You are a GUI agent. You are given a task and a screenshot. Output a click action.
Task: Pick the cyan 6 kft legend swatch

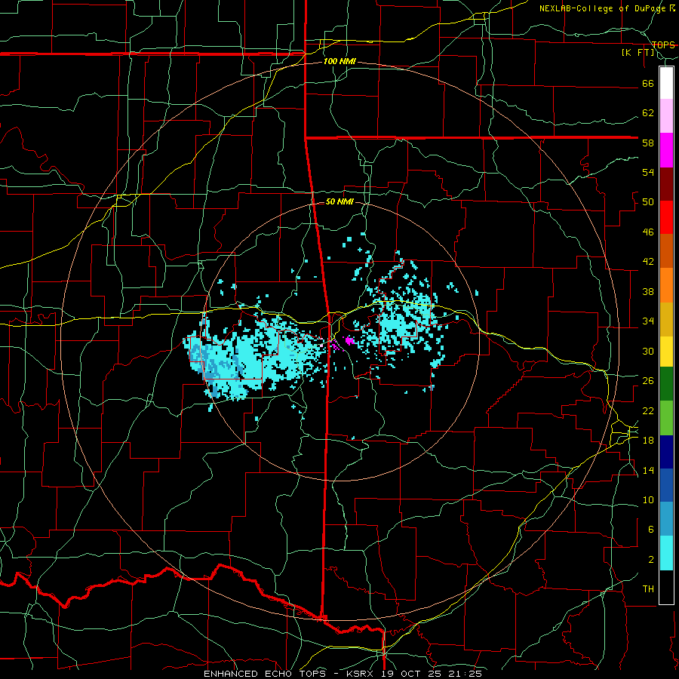coord(666,552)
